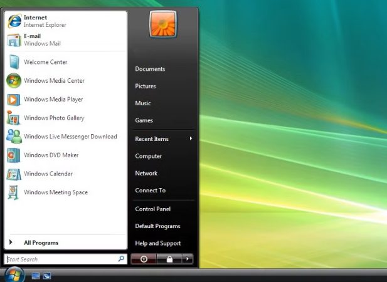Image resolution: width=387 pixels, height=282 pixels.
Task: Open the Internet Explorer icon
Action: [x=14, y=21]
